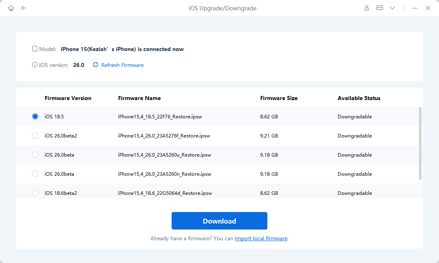Open the import local firmware link
439x263 pixels.
click(261, 238)
